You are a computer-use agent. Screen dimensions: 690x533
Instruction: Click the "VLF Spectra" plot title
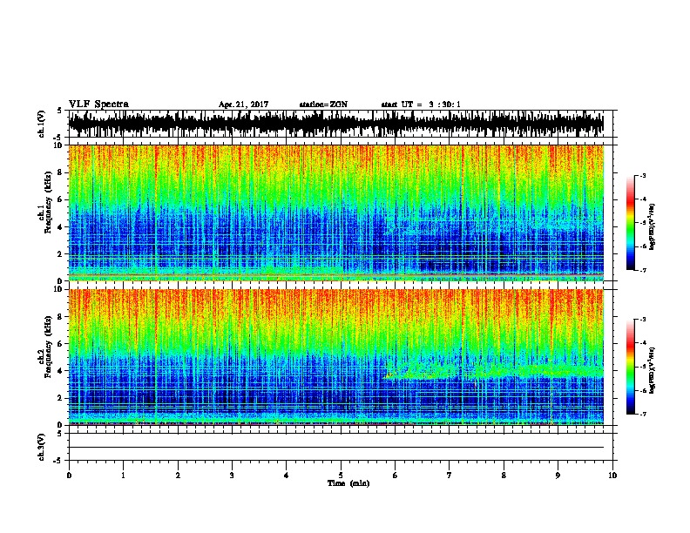[x=98, y=105]
